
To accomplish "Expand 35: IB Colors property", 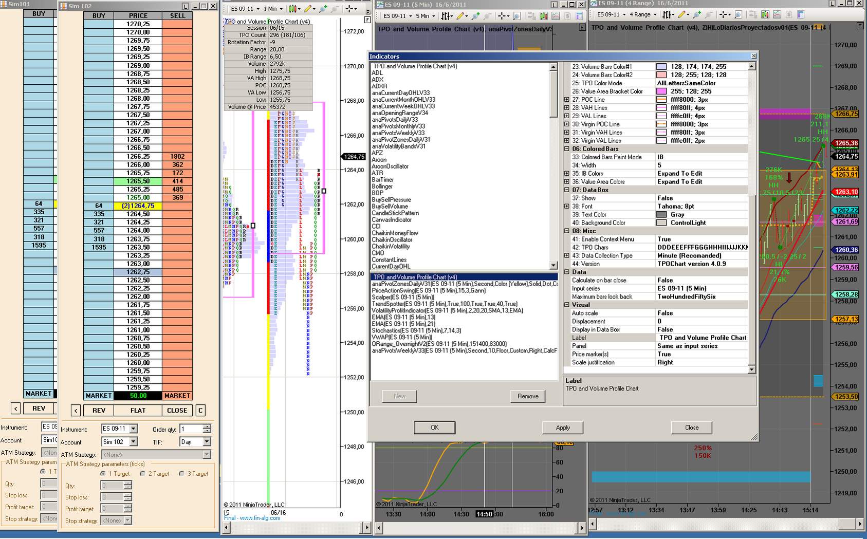I will coord(567,174).
